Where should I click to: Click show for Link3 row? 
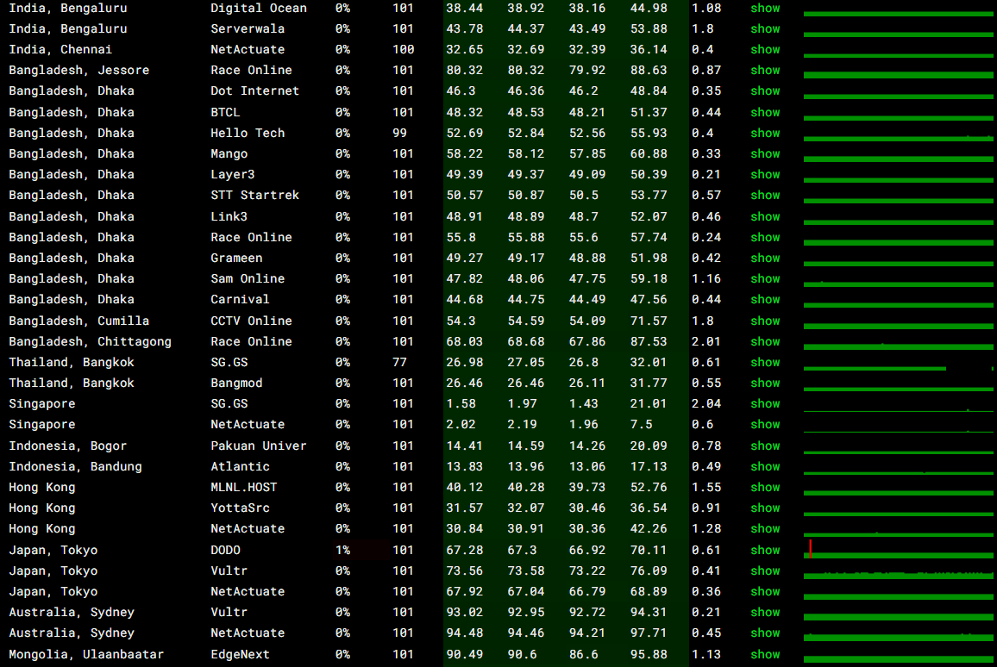click(765, 216)
